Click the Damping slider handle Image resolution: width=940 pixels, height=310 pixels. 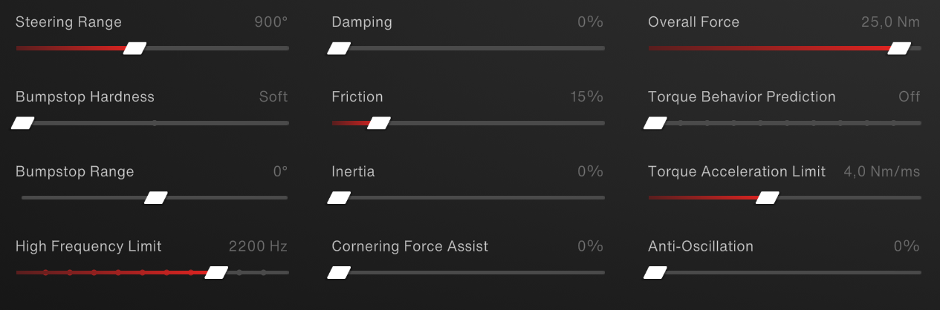point(339,48)
